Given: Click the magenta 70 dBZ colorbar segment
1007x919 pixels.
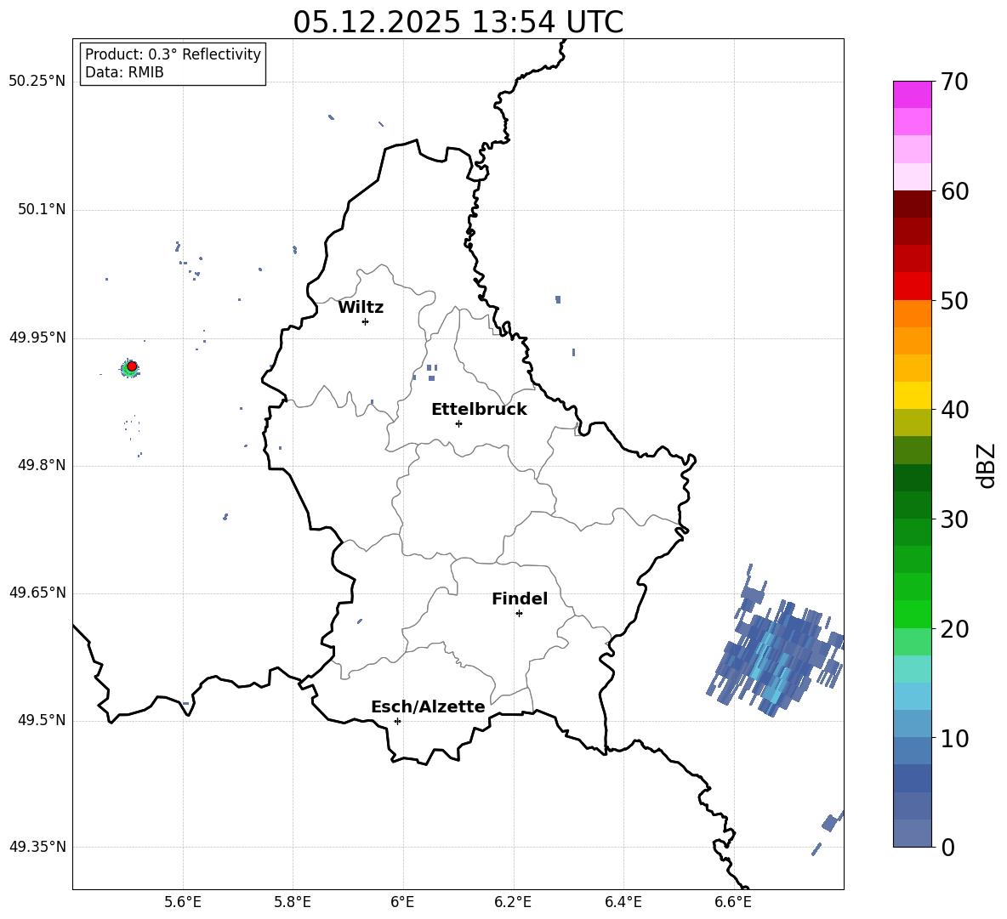Looking at the screenshot, I should click(912, 94).
